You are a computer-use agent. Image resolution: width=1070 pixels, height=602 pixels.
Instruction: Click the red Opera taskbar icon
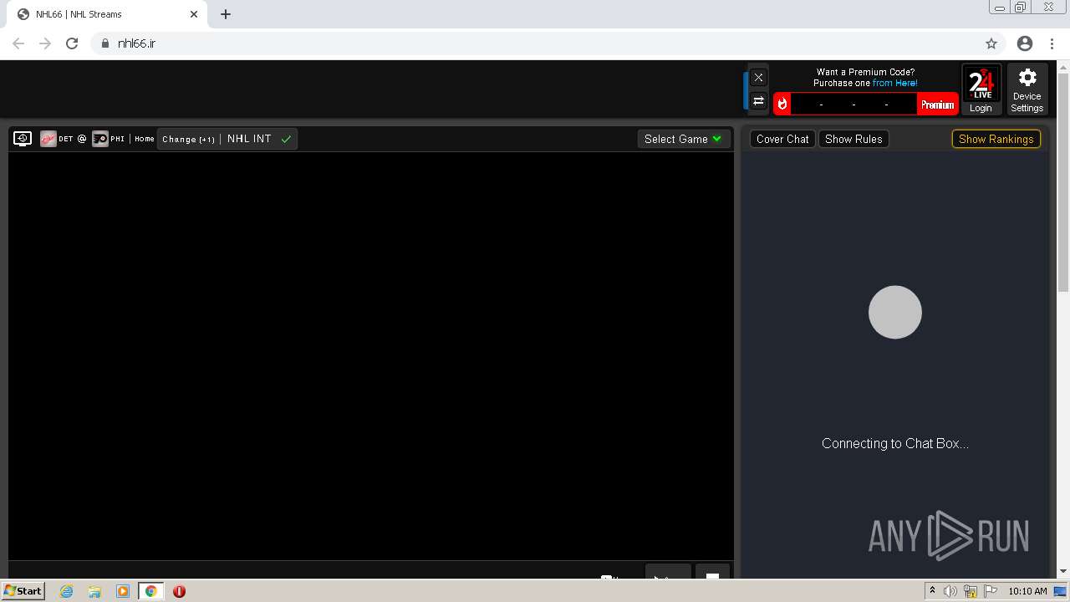179,591
